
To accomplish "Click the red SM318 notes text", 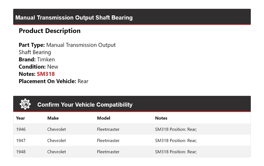I will click(46, 74).
